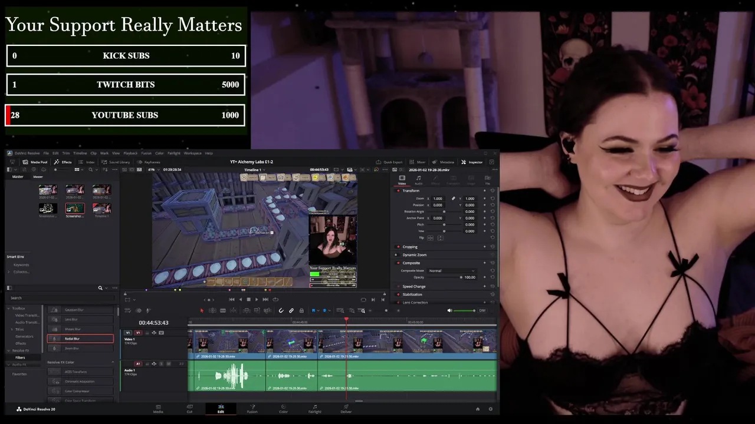Adjust the monitor volume slider

coord(464,310)
